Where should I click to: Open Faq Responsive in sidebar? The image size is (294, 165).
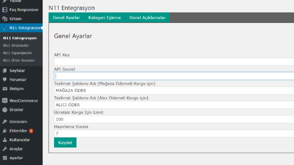pos(24,10)
